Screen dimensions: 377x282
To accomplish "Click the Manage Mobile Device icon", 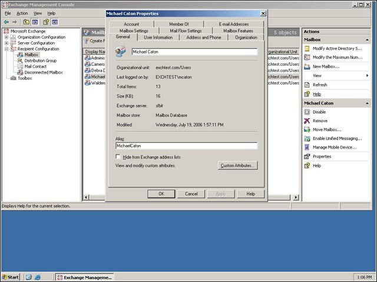I will (307, 147).
